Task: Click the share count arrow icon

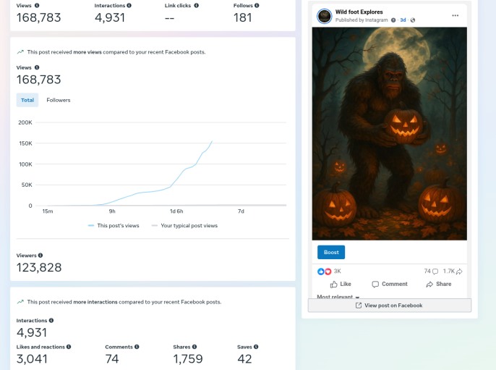Action: (x=459, y=271)
